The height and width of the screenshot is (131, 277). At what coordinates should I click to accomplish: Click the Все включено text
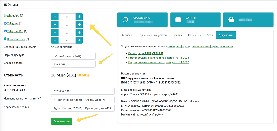click(x=64, y=47)
